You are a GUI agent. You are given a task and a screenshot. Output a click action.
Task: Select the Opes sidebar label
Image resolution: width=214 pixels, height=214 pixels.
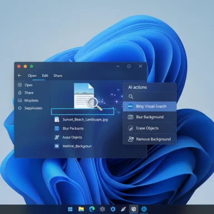(28, 85)
